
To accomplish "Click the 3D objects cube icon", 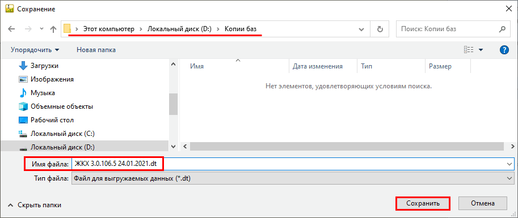I will (23, 106).
